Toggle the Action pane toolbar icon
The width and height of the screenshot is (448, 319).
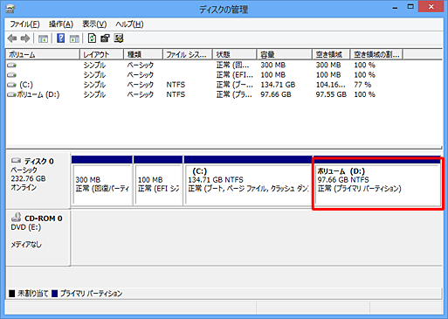(x=74, y=38)
